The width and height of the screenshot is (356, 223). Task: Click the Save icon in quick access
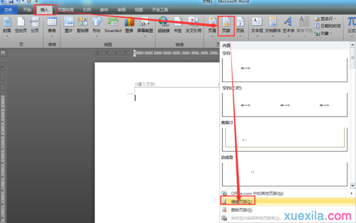pos(11,2)
